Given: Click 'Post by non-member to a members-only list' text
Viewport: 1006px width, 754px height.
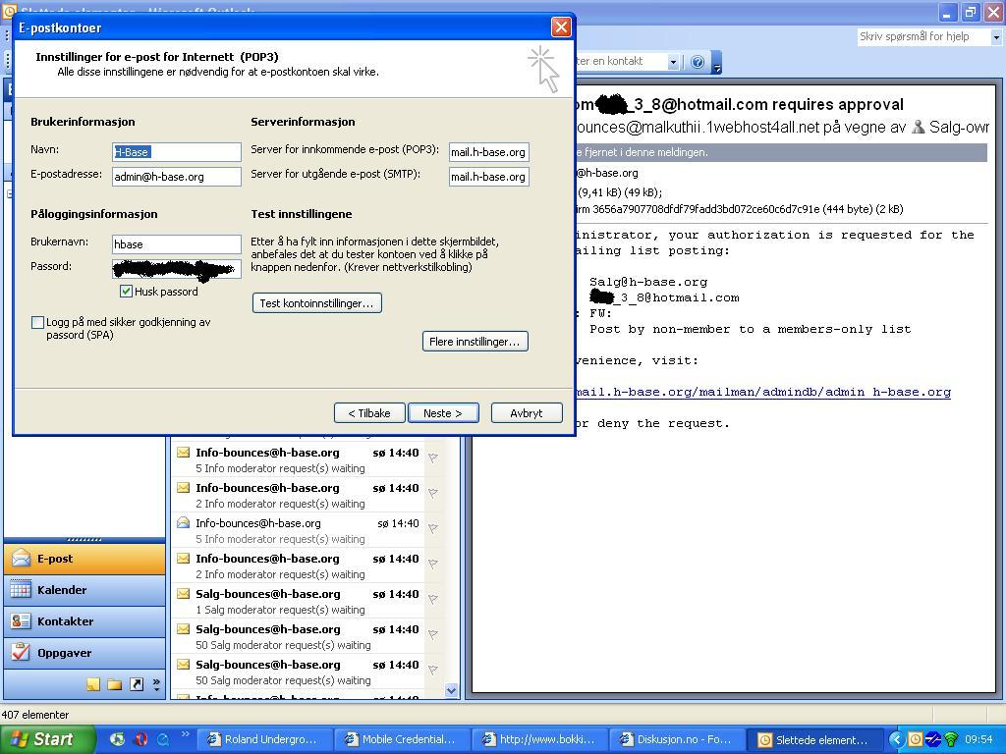Looking at the screenshot, I should coord(750,329).
